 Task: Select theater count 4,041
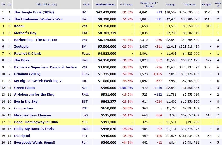point(143,12)
